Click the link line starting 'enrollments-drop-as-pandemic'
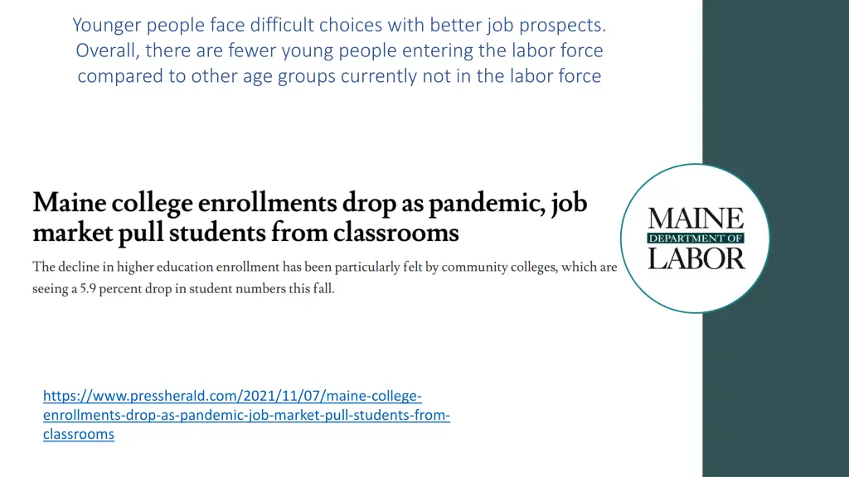Viewport: 849px width, 477px height. pyautogui.click(x=246, y=415)
